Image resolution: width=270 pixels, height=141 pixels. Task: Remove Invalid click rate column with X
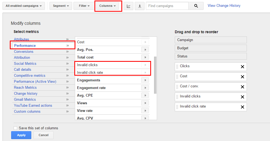pyautogui.click(x=243, y=107)
